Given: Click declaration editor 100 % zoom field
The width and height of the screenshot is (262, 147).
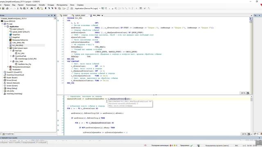Looking at the screenshot, I should [x=243, y=93].
